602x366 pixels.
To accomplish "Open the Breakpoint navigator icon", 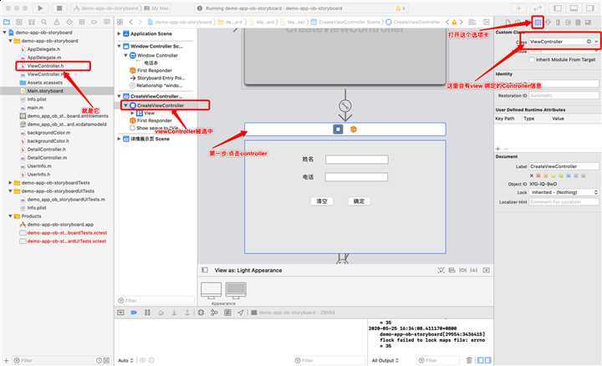I will point(94,23).
